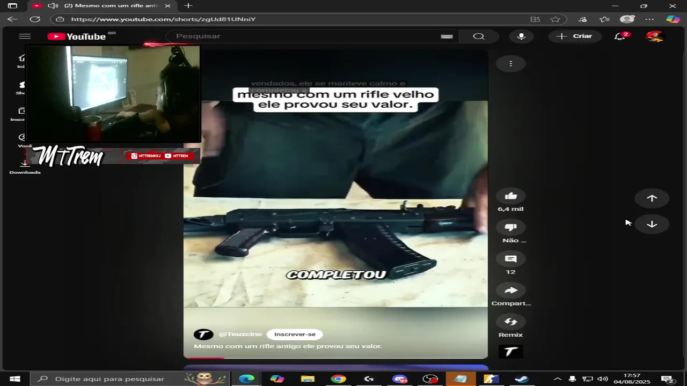Screen dimensions: 687x386
Task: Open the @Teuzcine channel link
Action: point(240,334)
